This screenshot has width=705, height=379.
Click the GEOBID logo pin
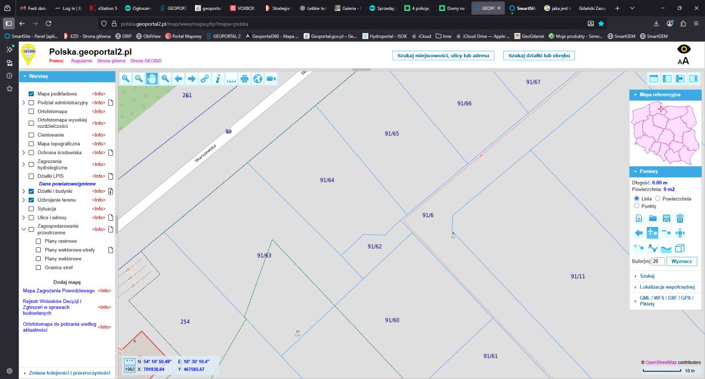coord(29,55)
